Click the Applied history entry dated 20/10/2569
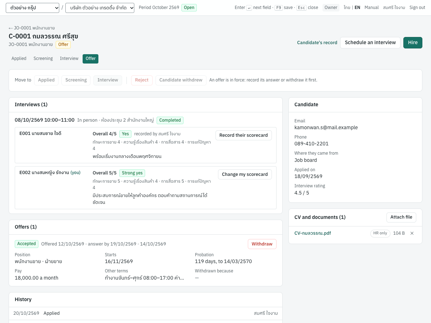The image size is (431, 323). (145, 313)
